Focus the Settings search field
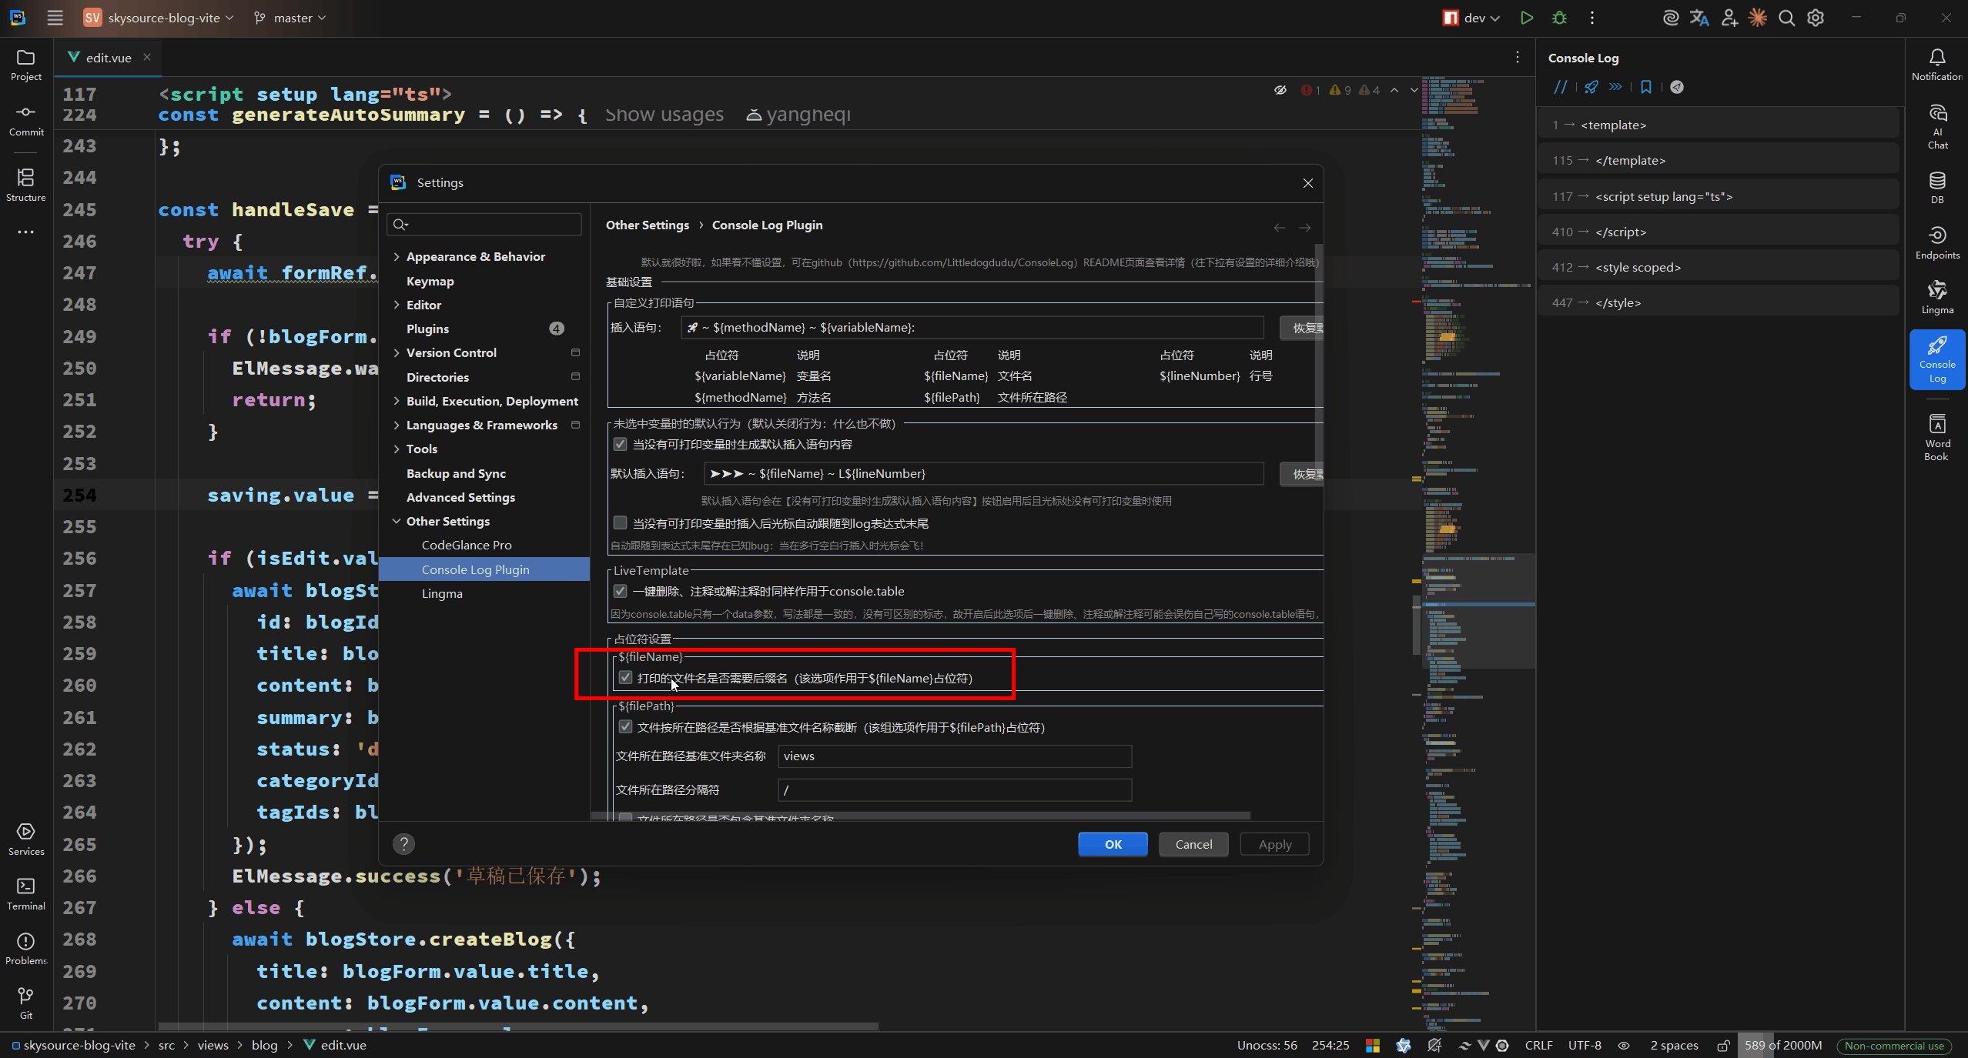Image resolution: width=1968 pixels, height=1058 pixels. [x=484, y=224]
